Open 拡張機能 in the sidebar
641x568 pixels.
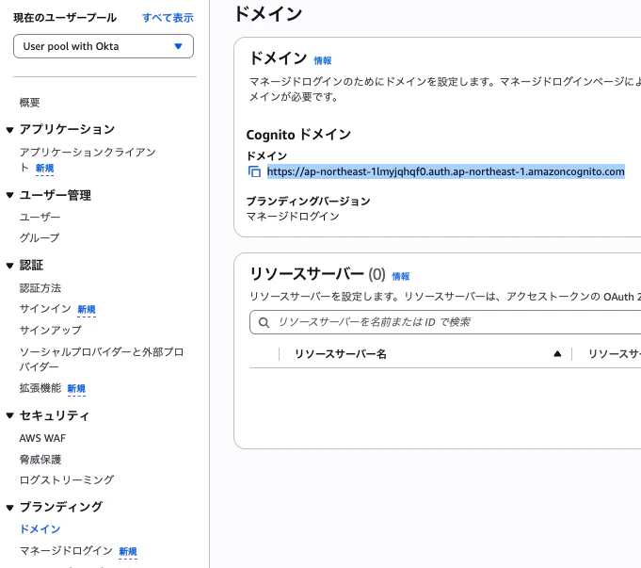click(x=40, y=388)
